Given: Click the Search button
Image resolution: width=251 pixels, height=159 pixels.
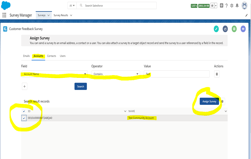Looking at the screenshot, I should (81, 86).
